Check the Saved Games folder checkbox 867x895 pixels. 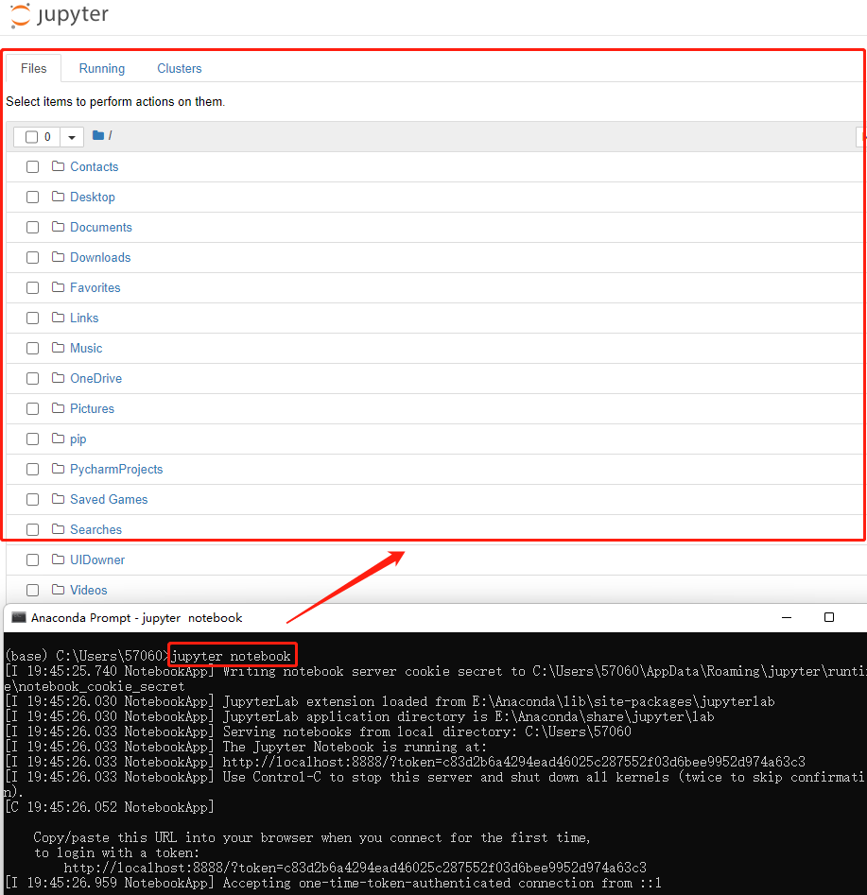pos(32,499)
